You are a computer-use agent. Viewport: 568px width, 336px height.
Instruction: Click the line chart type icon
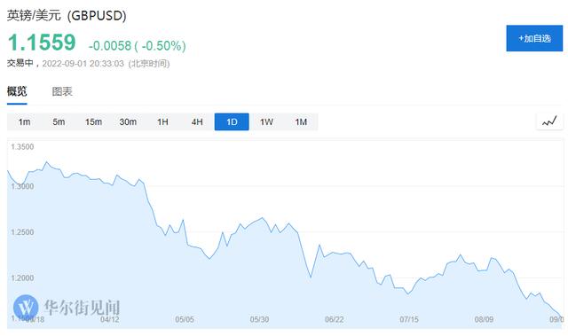pyautogui.click(x=549, y=121)
